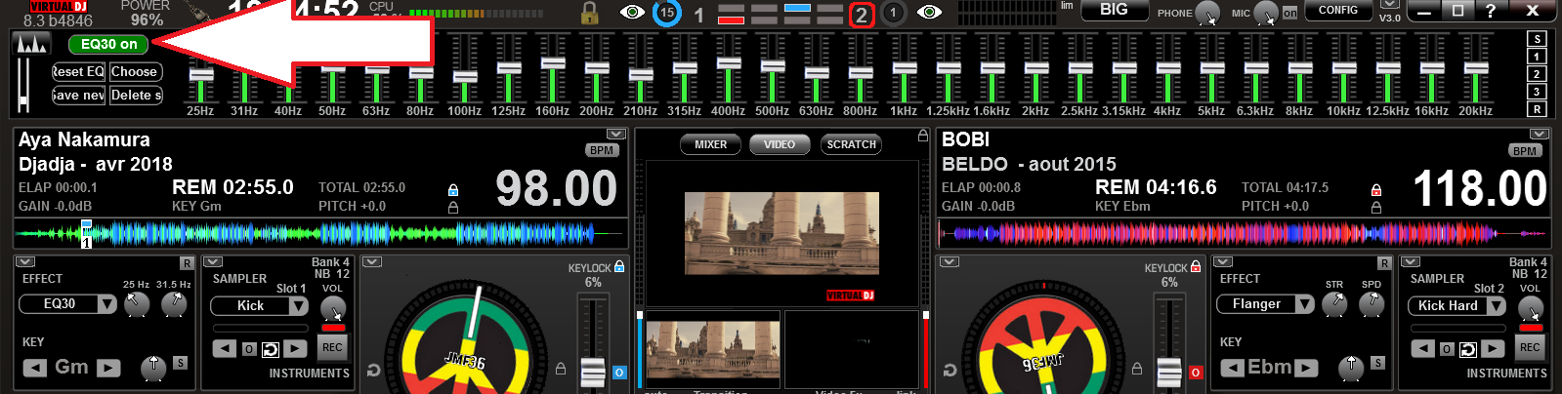Toggle the MIC on button
The height and width of the screenshot is (394, 1562).
pyautogui.click(x=1289, y=13)
